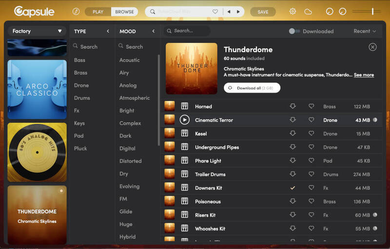This screenshot has height=249, width=390.
Task: Select the Whooshes Kit sound name
Action: click(210, 229)
